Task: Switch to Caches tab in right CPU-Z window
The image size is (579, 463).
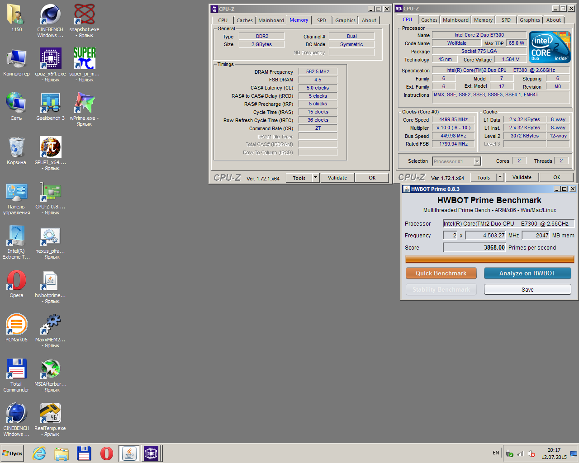Action: (429, 20)
